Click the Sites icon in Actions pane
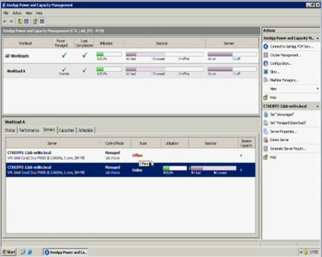Viewport: 322px width, 257px height. point(266,72)
